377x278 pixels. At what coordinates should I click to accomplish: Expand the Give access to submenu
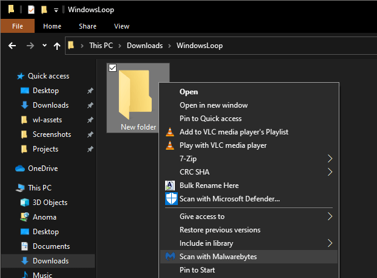330,217
